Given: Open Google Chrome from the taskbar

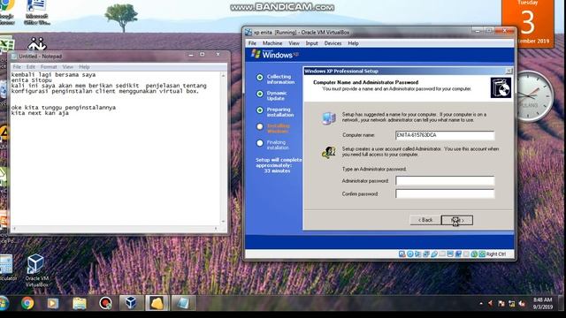Looking at the screenshot, I should coord(27,303).
